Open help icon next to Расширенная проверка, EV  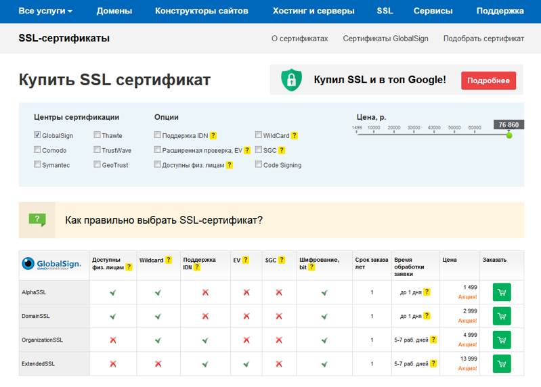pos(247,150)
